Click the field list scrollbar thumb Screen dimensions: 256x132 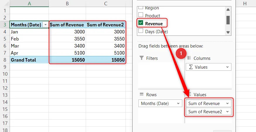[x=228, y=20]
